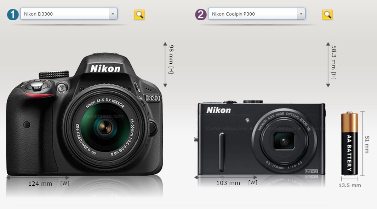The height and width of the screenshot is (209, 377).
Task: Open the camera 2 dropdown arrow
Action: 301,14
